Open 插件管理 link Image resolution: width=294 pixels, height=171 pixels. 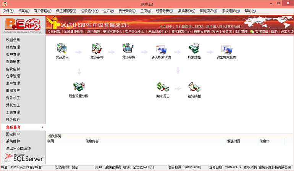(241, 32)
